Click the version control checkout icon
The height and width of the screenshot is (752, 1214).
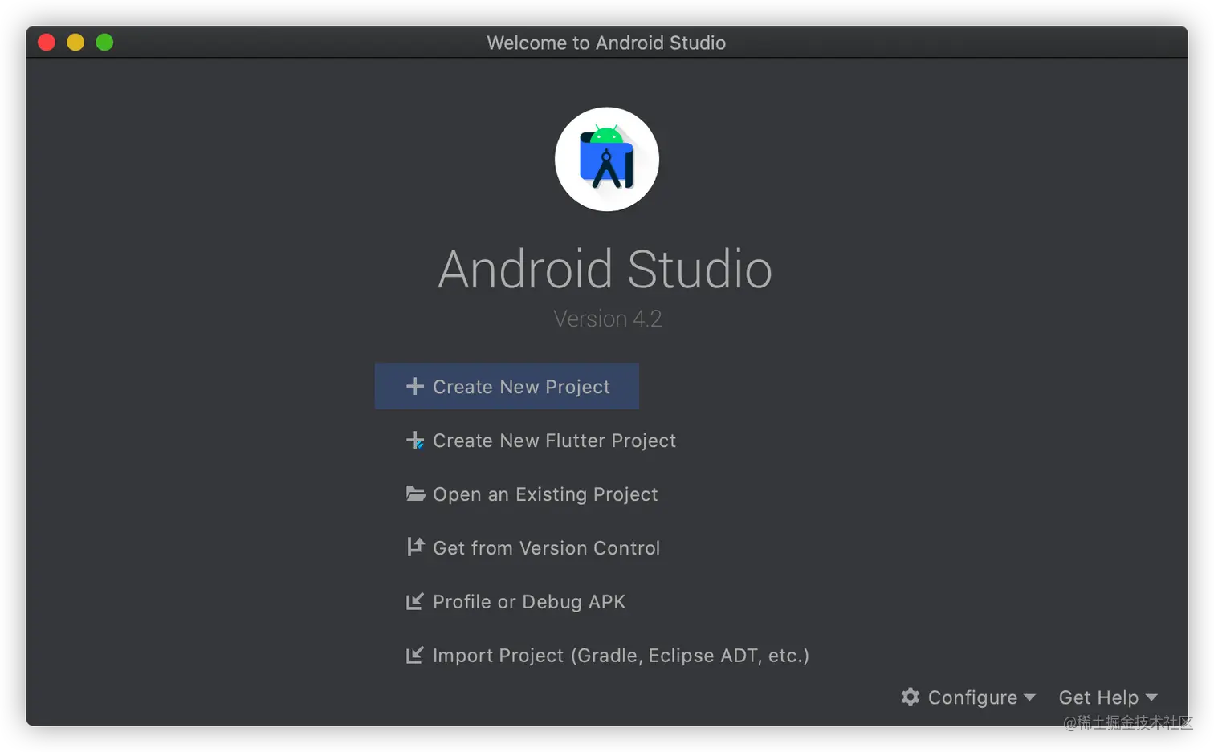(x=414, y=547)
